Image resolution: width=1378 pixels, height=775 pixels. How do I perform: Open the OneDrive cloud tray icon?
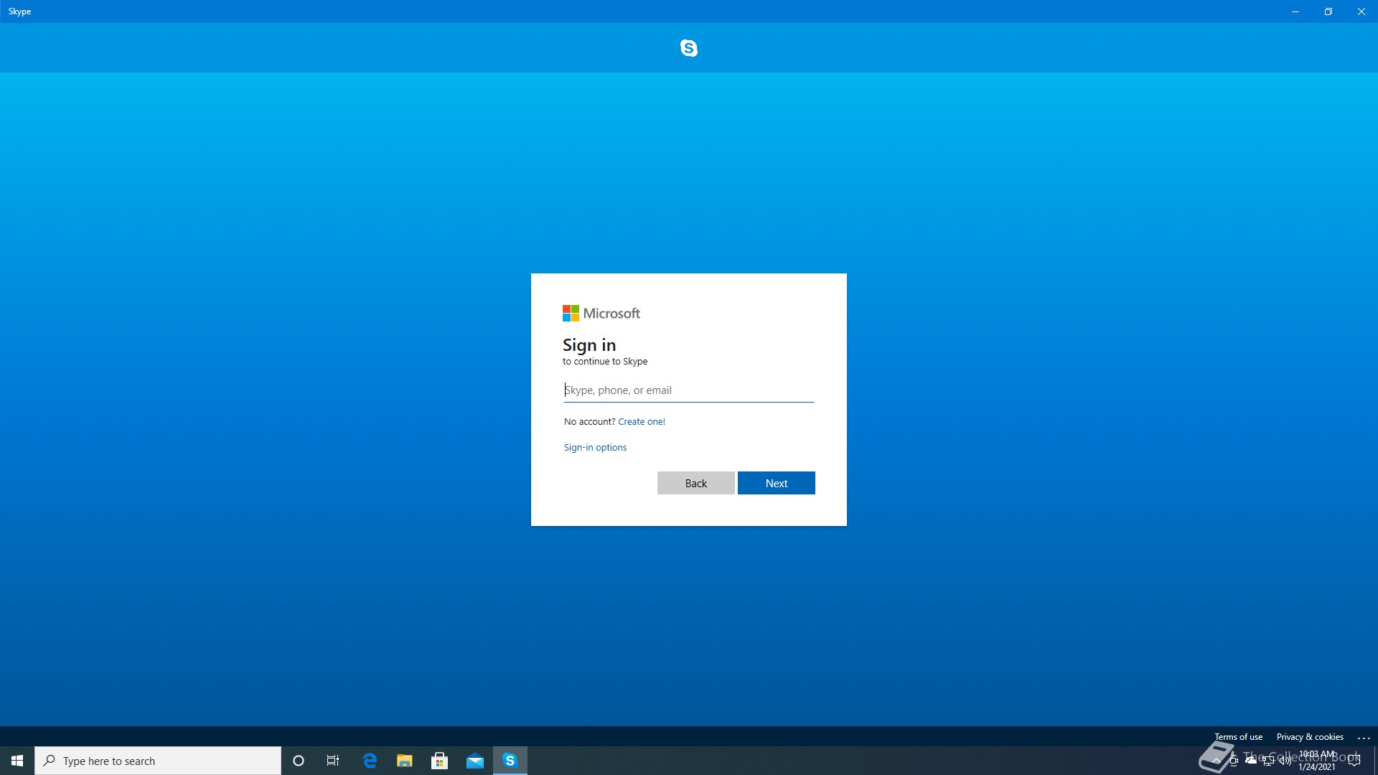pyautogui.click(x=1251, y=760)
